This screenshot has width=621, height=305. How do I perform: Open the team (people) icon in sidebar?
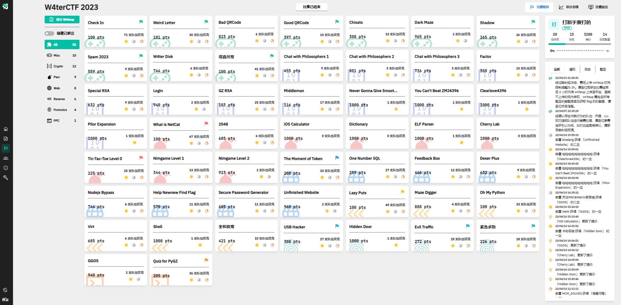(6, 158)
